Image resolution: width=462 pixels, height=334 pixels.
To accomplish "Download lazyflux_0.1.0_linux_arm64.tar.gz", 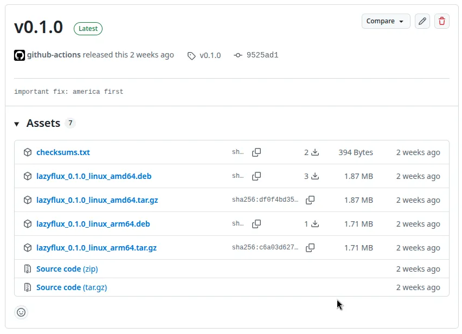I will coord(97,248).
